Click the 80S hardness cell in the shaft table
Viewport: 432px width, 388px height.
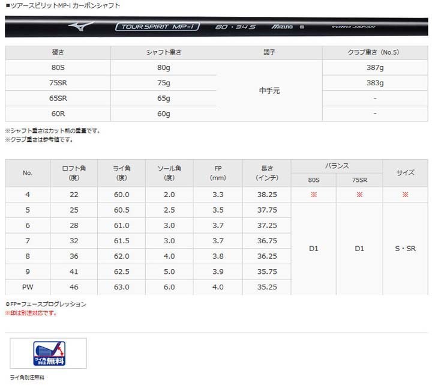click(x=58, y=67)
